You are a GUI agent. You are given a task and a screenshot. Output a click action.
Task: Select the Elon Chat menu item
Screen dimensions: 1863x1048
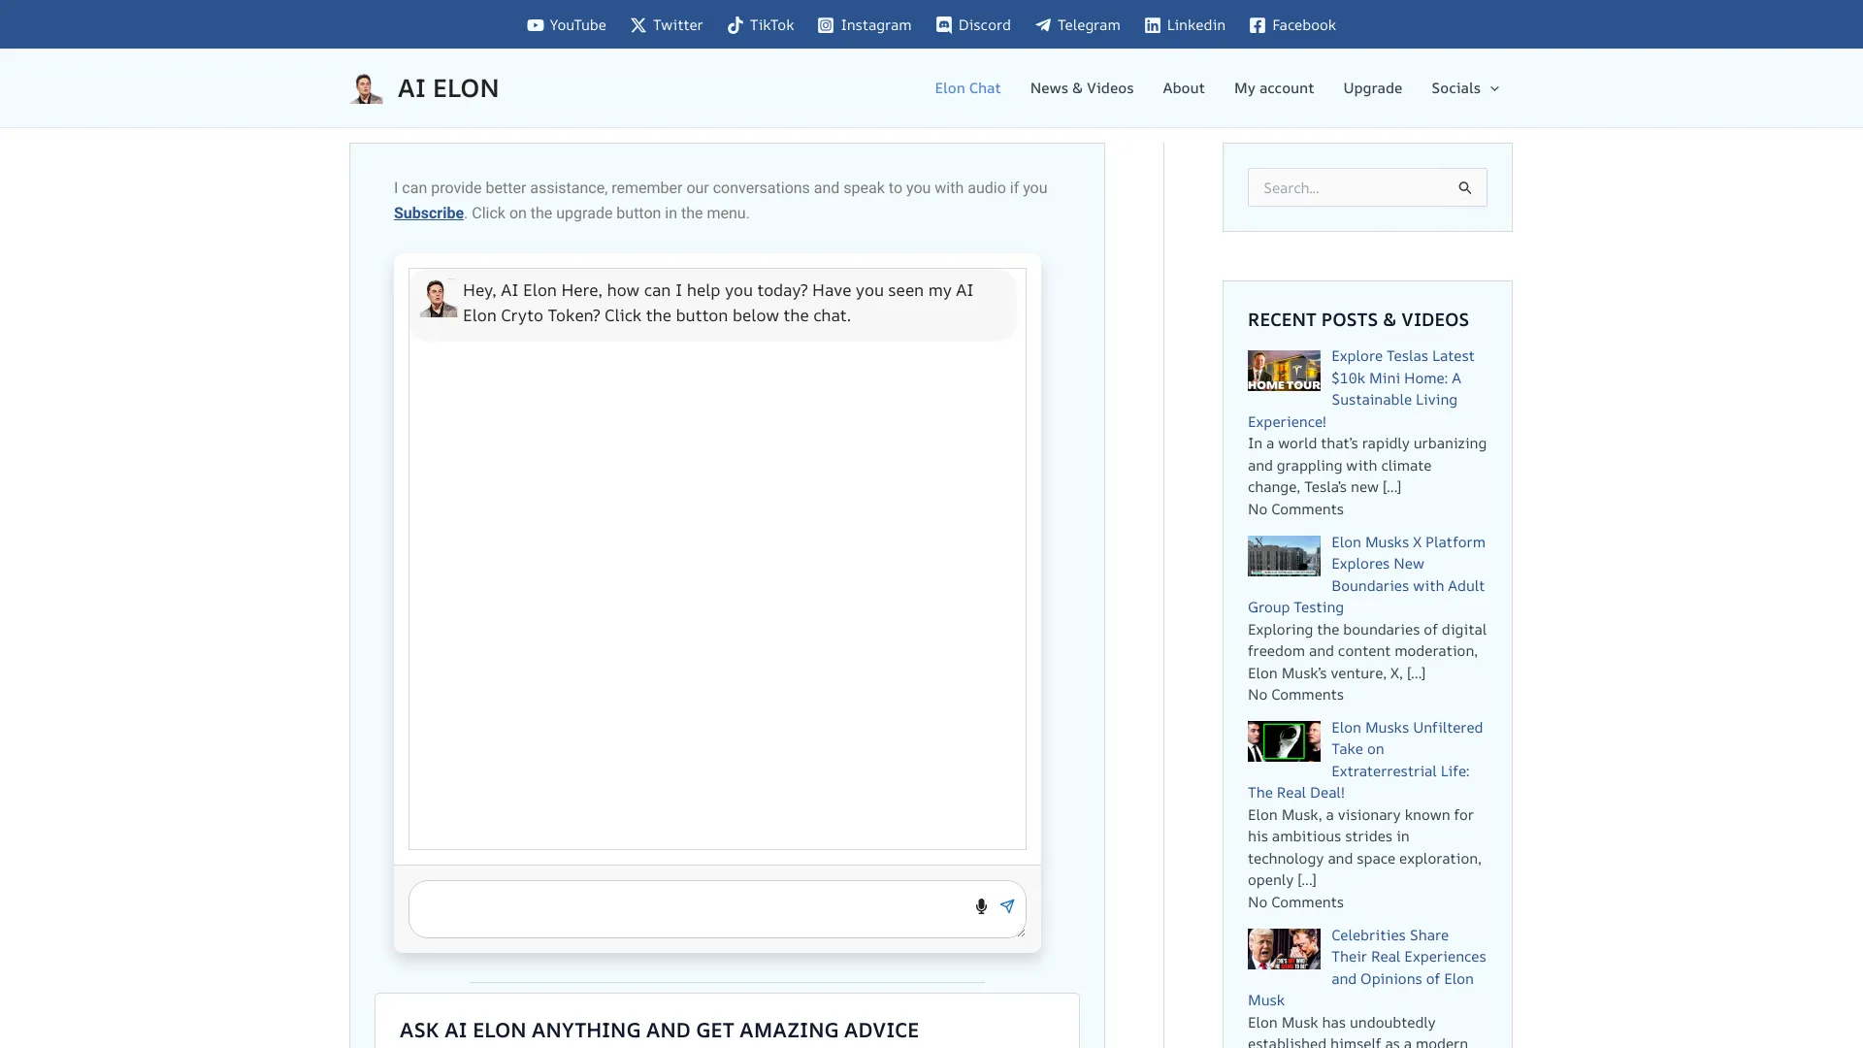tap(967, 87)
